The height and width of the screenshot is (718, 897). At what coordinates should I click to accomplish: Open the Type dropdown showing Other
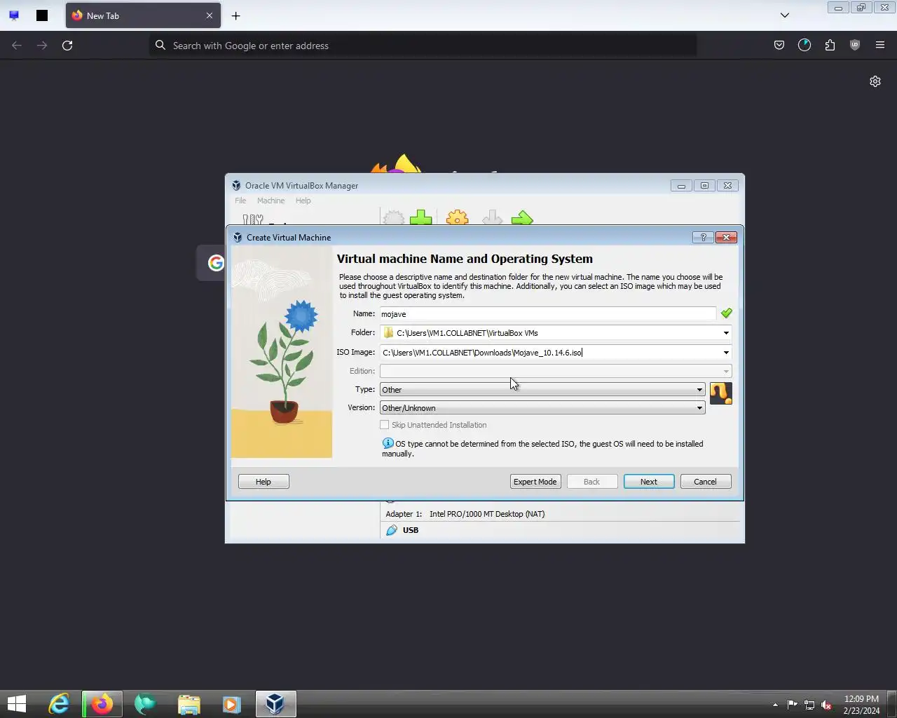pos(542,390)
